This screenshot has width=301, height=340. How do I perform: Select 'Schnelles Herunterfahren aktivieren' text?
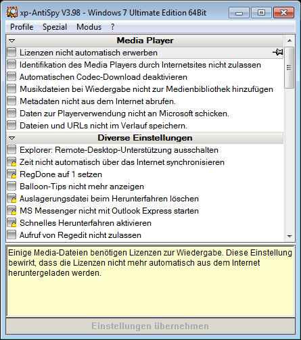85,223
